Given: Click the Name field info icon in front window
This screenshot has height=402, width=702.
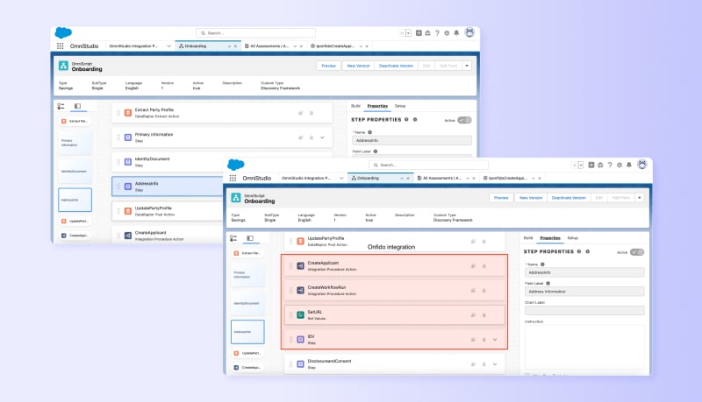Looking at the screenshot, I should 542,264.
